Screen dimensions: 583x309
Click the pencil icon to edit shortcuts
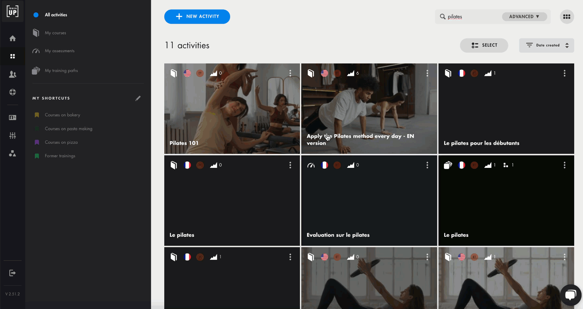pos(138,98)
